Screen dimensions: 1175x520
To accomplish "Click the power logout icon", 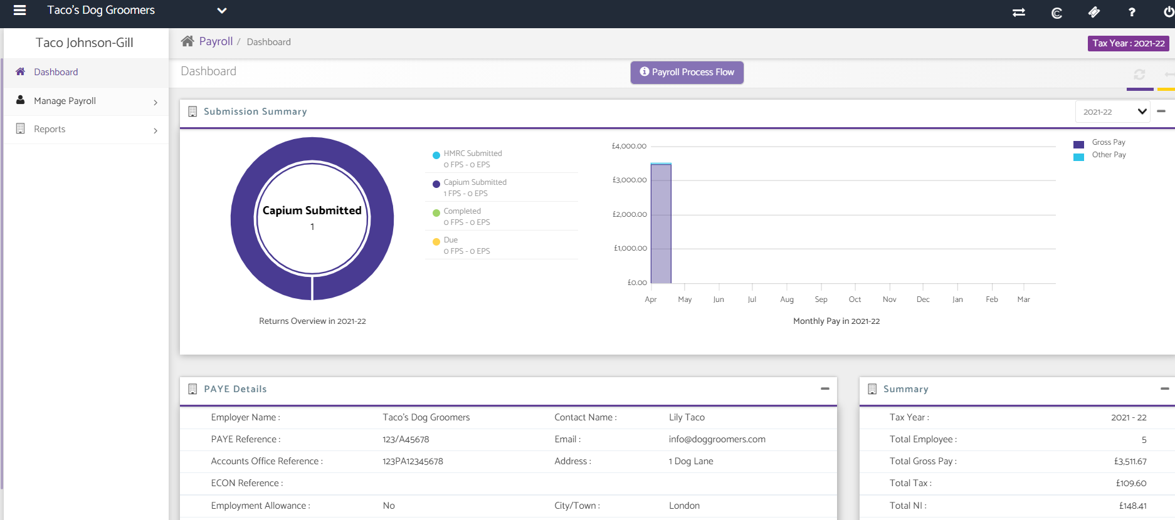I will [x=1169, y=12].
